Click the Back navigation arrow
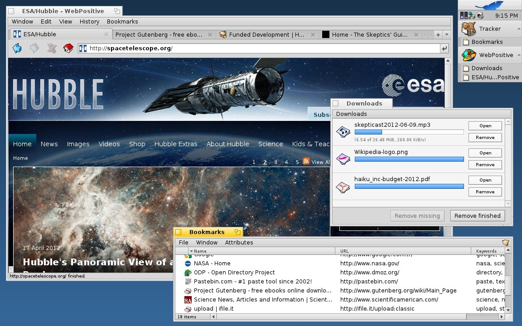Viewport: 522px width, 326px height. [17, 48]
